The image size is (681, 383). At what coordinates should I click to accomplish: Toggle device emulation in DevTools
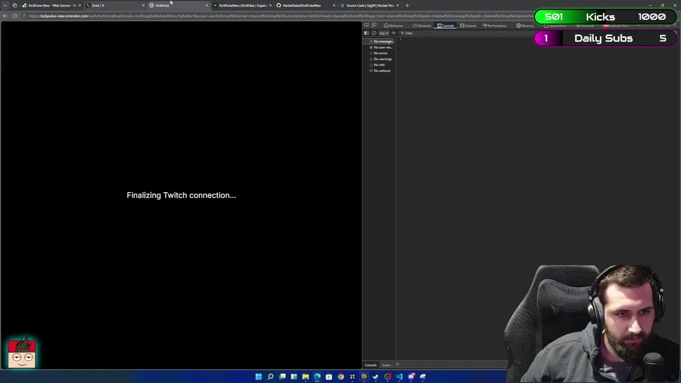(x=374, y=26)
